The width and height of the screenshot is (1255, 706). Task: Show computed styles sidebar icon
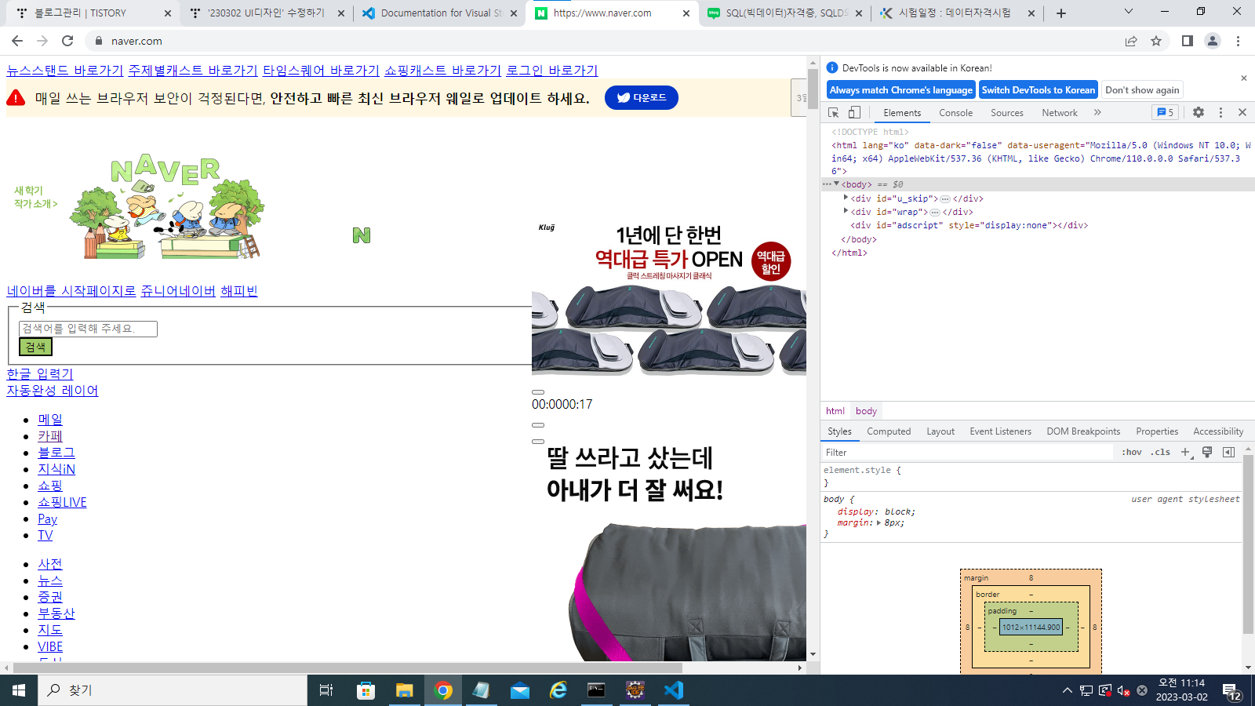click(x=1228, y=453)
